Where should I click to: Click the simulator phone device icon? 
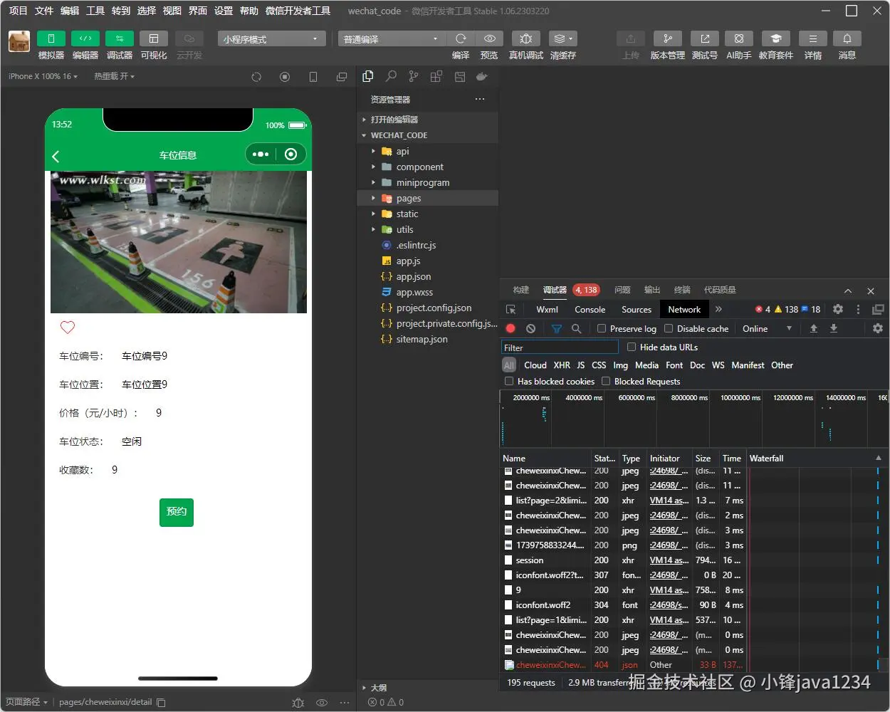(313, 77)
